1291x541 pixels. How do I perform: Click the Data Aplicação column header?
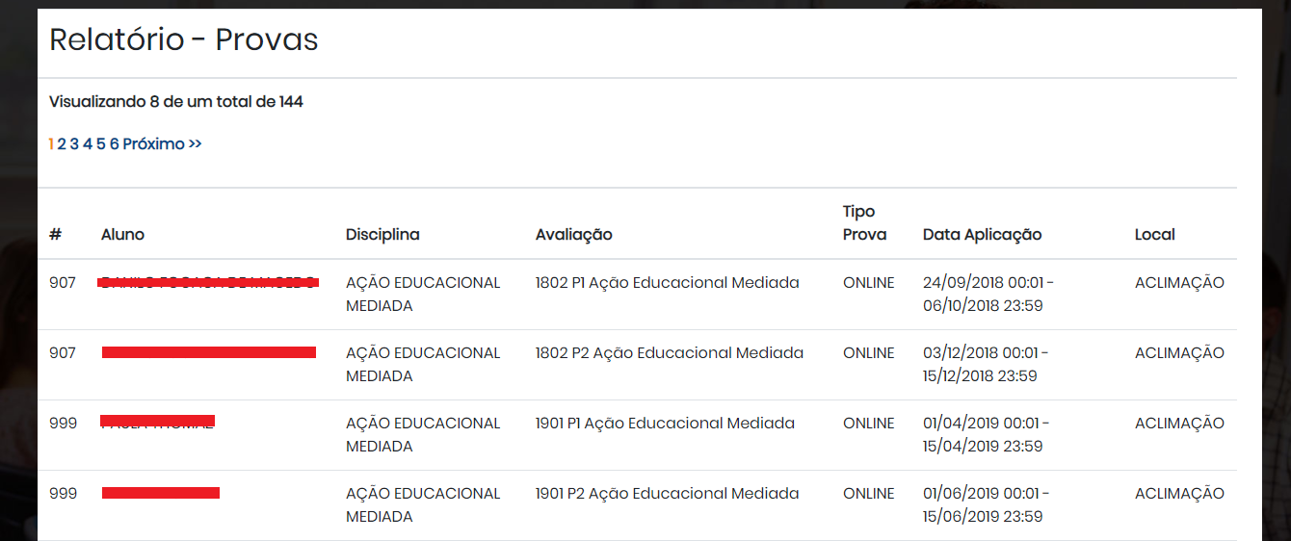[982, 234]
